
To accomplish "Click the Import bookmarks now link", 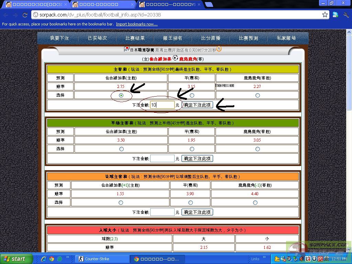I will [x=136, y=24].
